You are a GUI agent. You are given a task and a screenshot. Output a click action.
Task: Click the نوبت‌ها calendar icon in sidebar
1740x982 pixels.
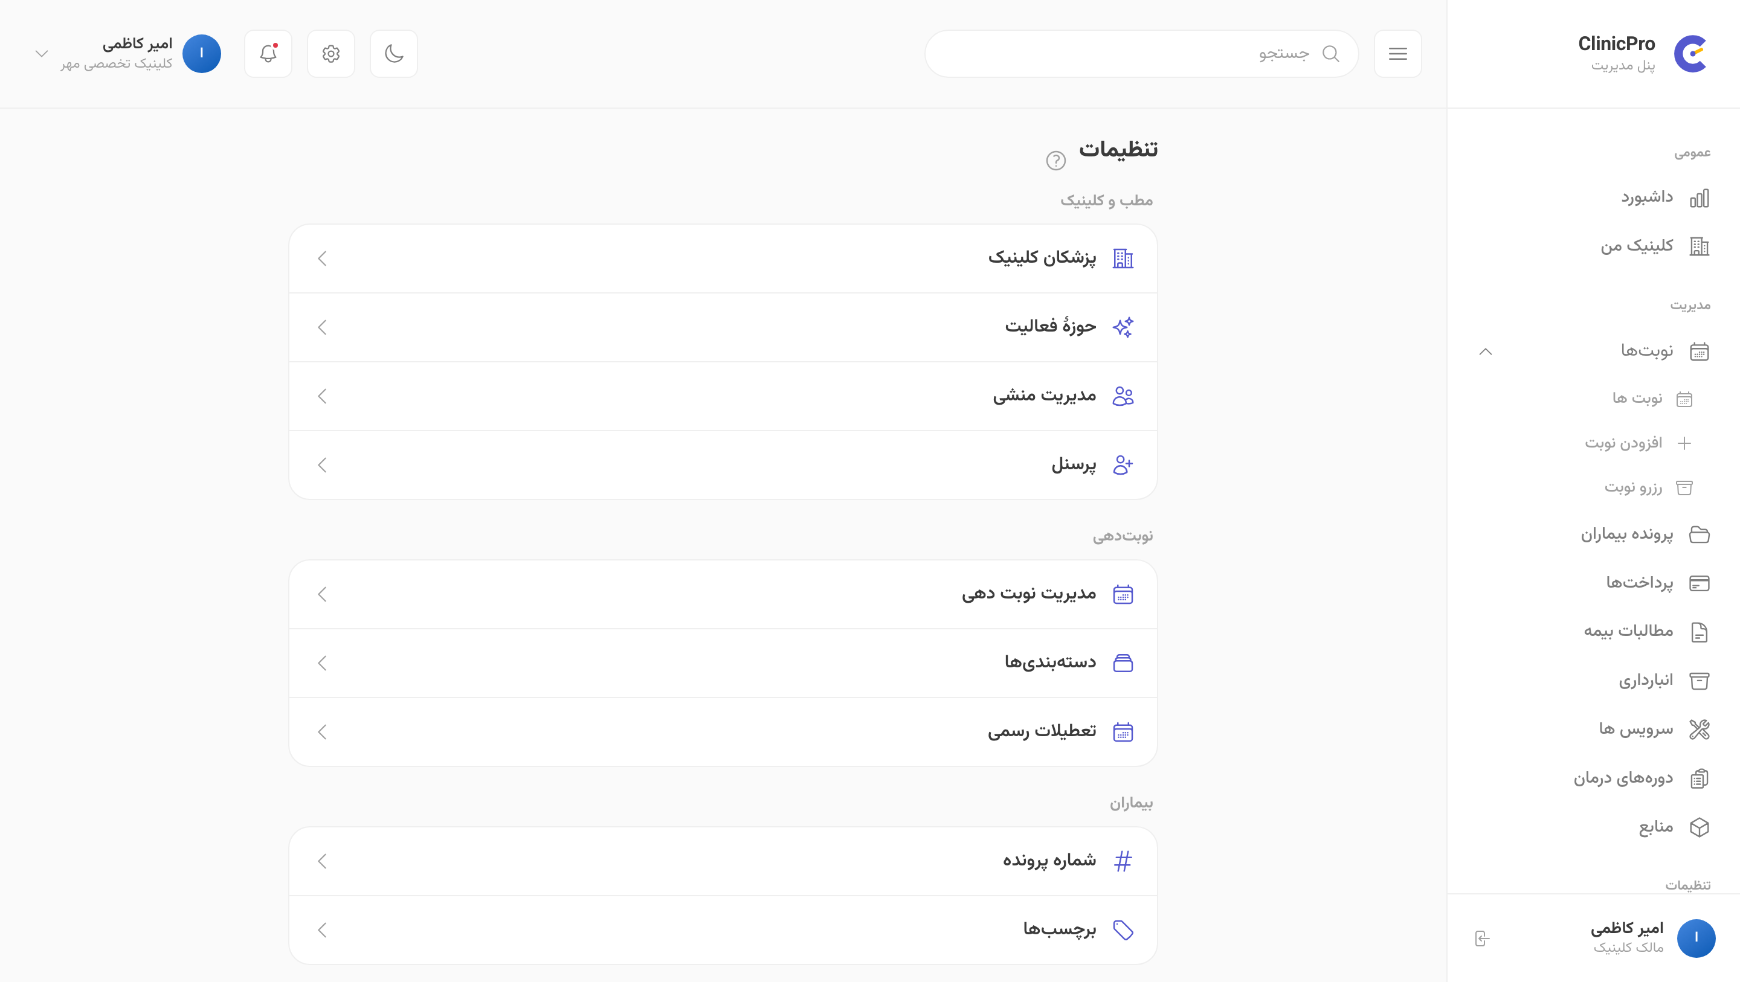point(1700,351)
